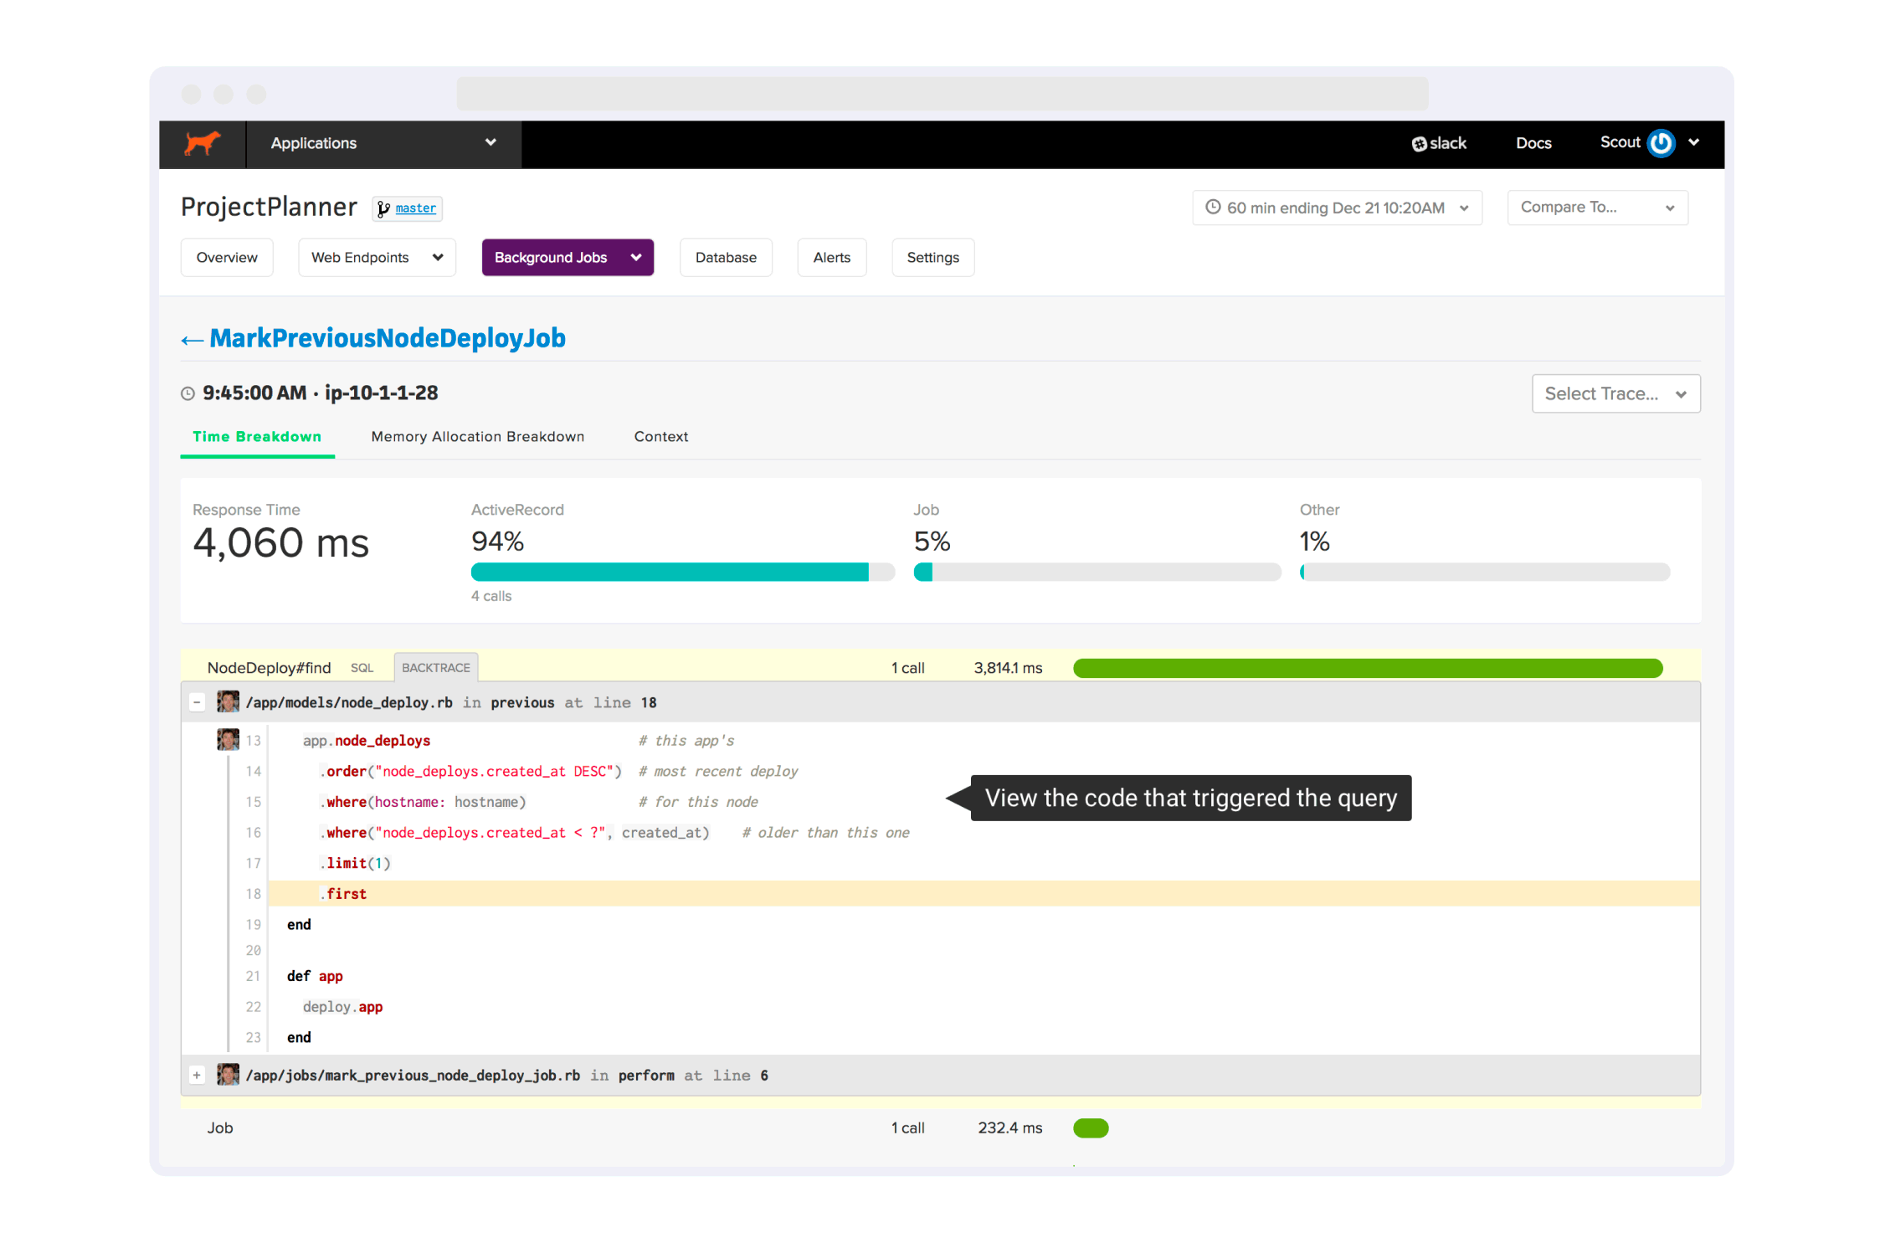
Task: Click code line 22 deploy.app
Action: coord(342,1007)
